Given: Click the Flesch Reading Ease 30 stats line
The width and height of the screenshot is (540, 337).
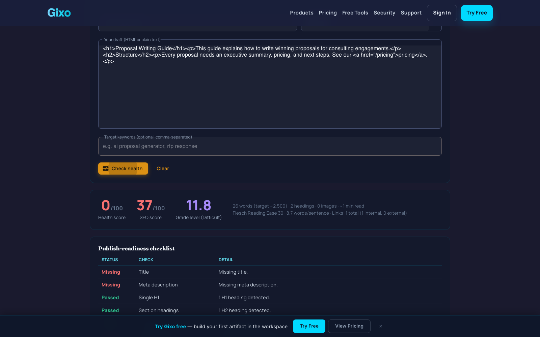Looking at the screenshot, I should 320,213.
